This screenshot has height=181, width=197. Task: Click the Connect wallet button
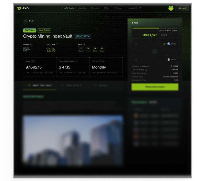182,8
